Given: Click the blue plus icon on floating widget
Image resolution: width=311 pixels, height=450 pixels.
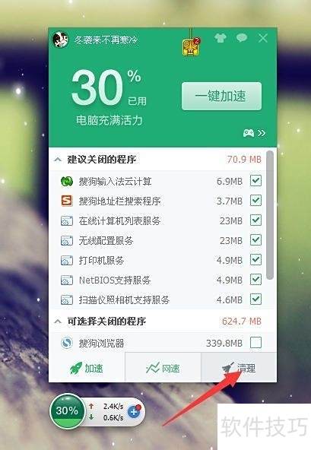Looking at the screenshot, I should coord(134,412).
